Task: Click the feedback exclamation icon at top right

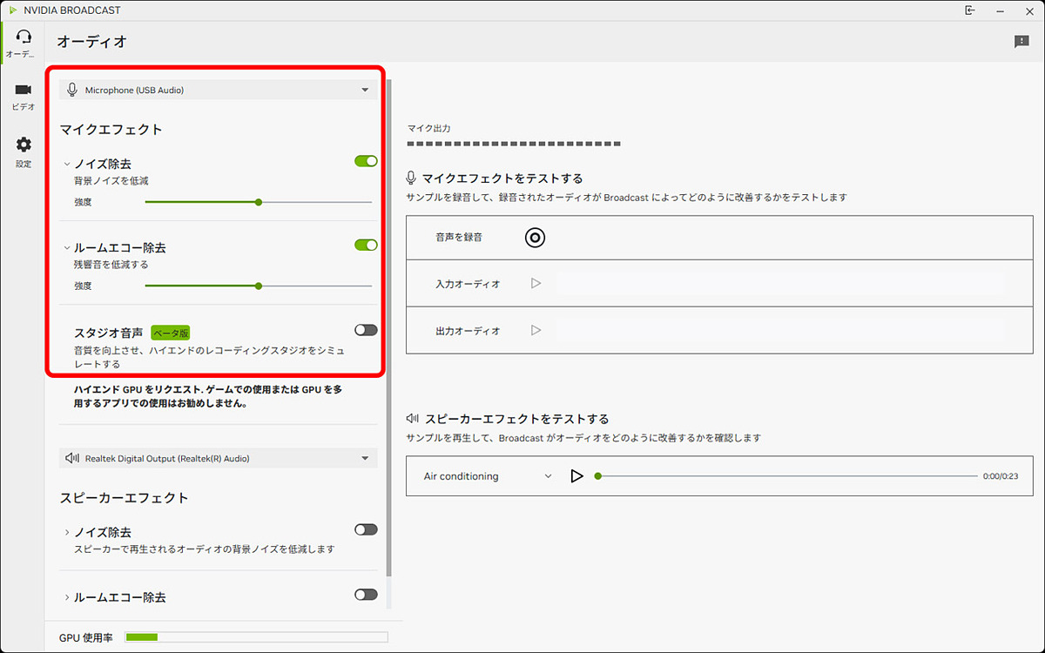Action: tap(1021, 41)
